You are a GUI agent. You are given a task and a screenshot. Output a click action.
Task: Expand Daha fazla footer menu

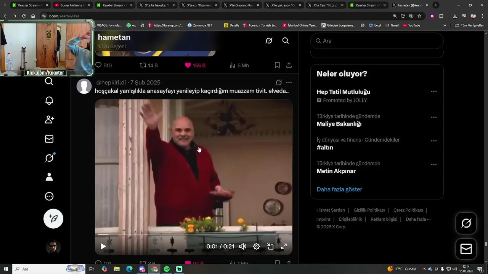pos(418,219)
